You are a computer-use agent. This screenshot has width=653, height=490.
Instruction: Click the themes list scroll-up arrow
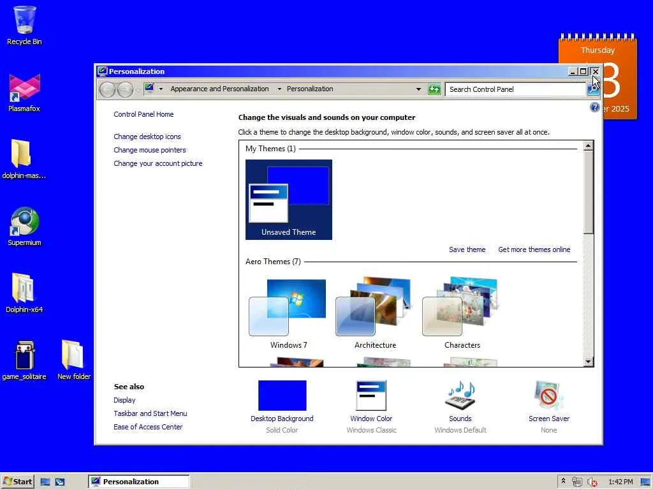coord(588,146)
